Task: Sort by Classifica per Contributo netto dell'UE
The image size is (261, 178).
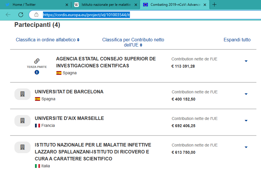Action: (133, 42)
